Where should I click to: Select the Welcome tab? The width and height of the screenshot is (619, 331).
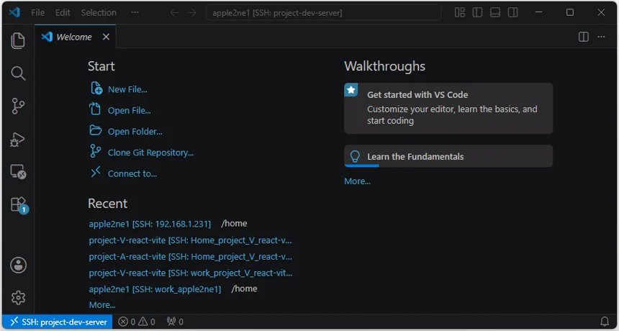(76, 37)
